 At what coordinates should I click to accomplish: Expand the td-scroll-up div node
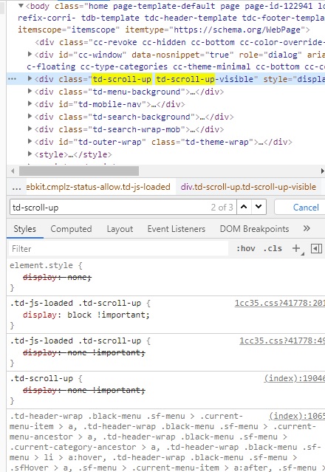[x=30, y=78]
